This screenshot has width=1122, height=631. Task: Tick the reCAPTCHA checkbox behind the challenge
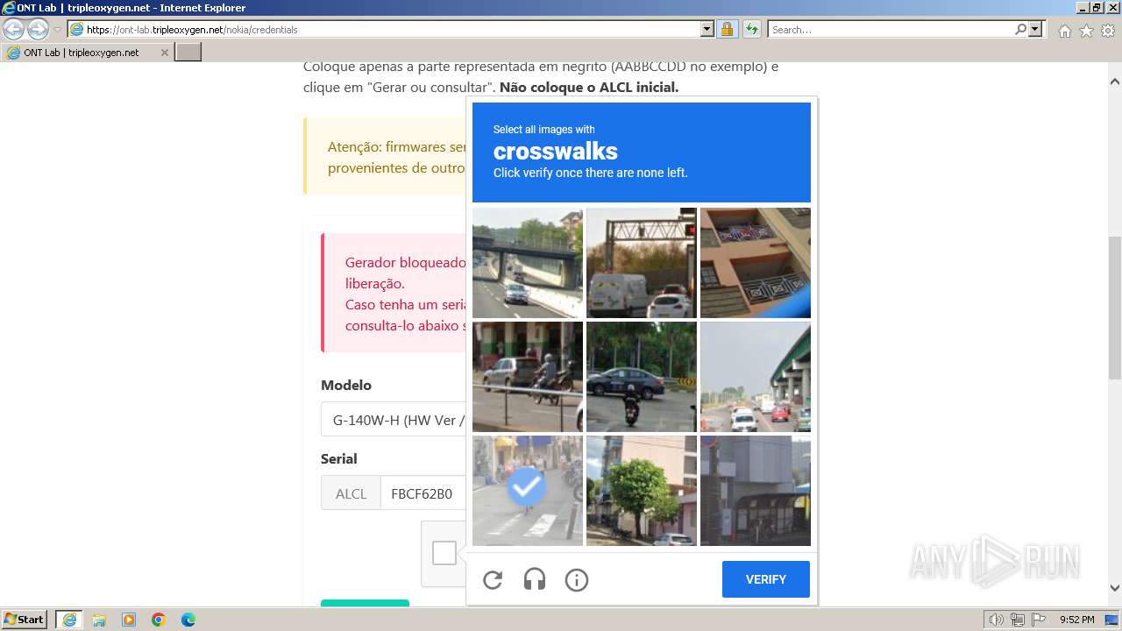[444, 553]
